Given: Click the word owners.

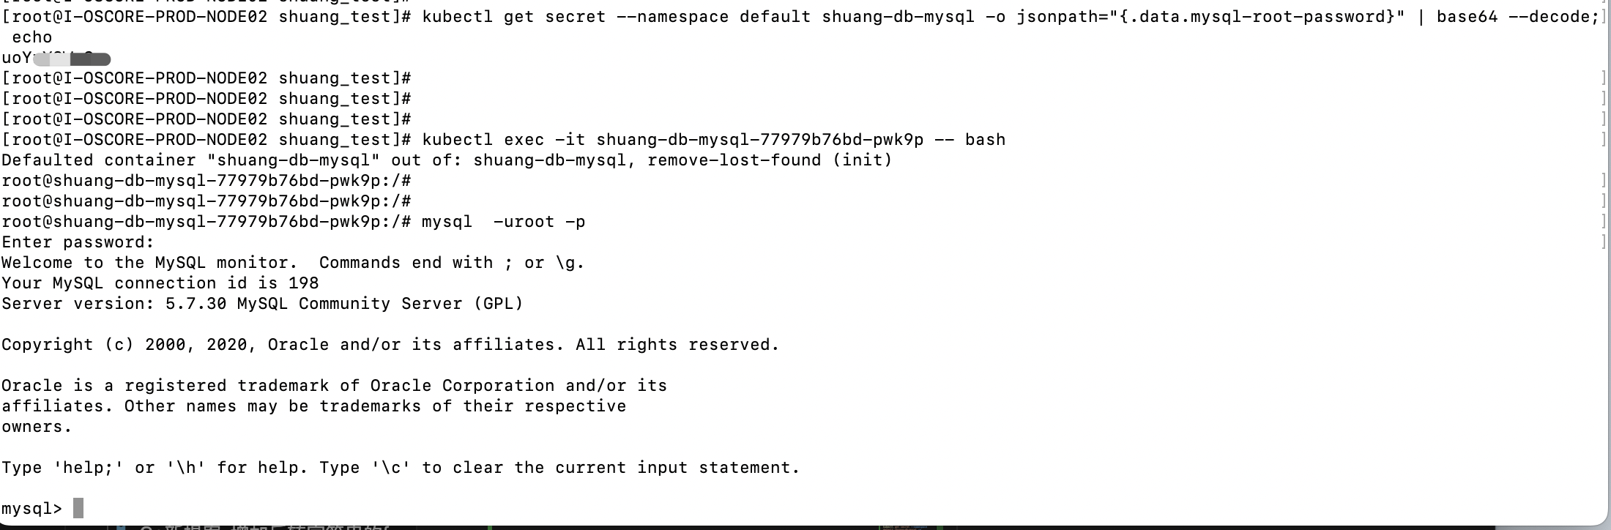Looking at the screenshot, I should [37, 427].
